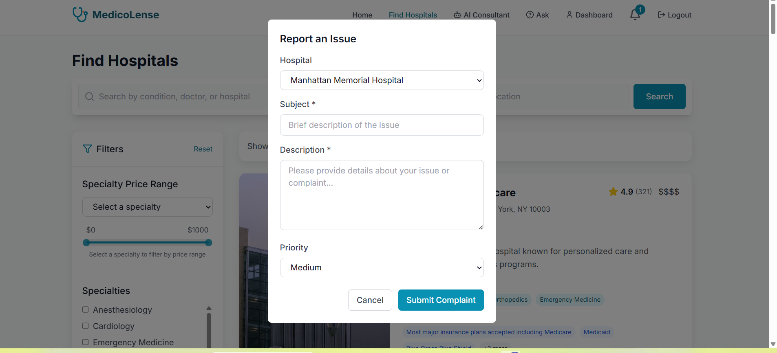Viewport: 777px width, 353px height.
Task: Click the Ask question-mark icon
Action: tap(530, 15)
